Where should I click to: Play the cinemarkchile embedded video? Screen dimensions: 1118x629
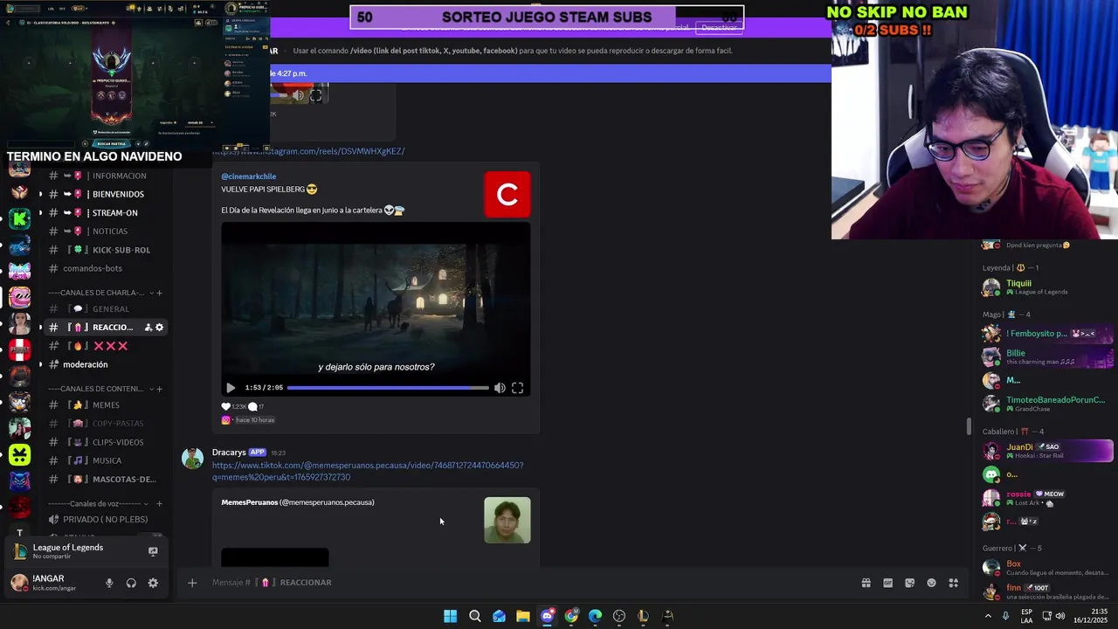[x=231, y=388]
